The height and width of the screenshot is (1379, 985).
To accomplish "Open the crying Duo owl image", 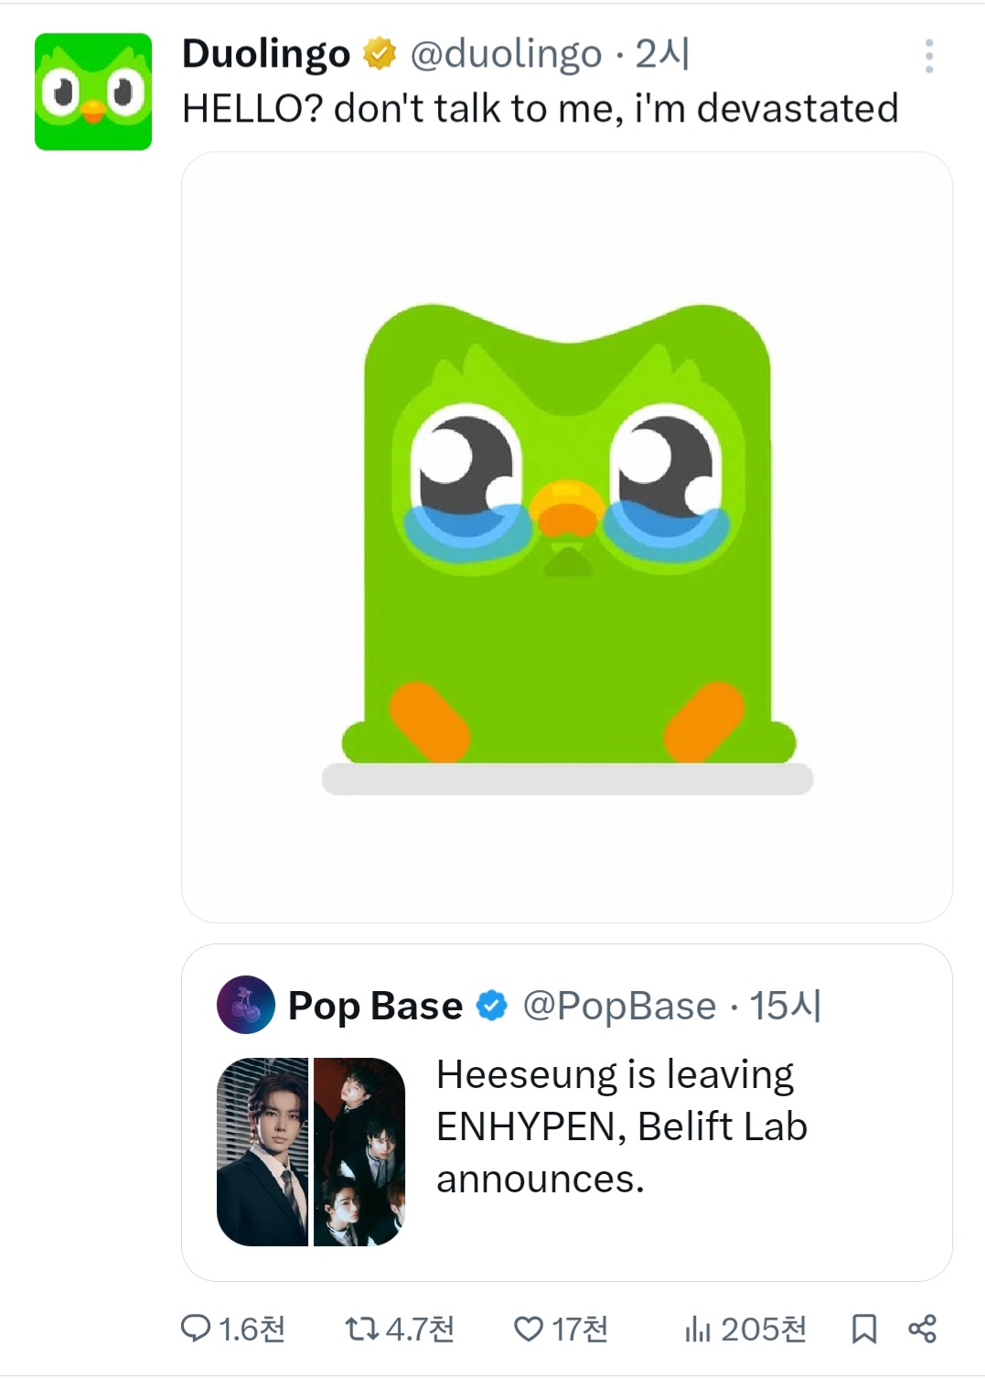I will click(x=567, y=537).
